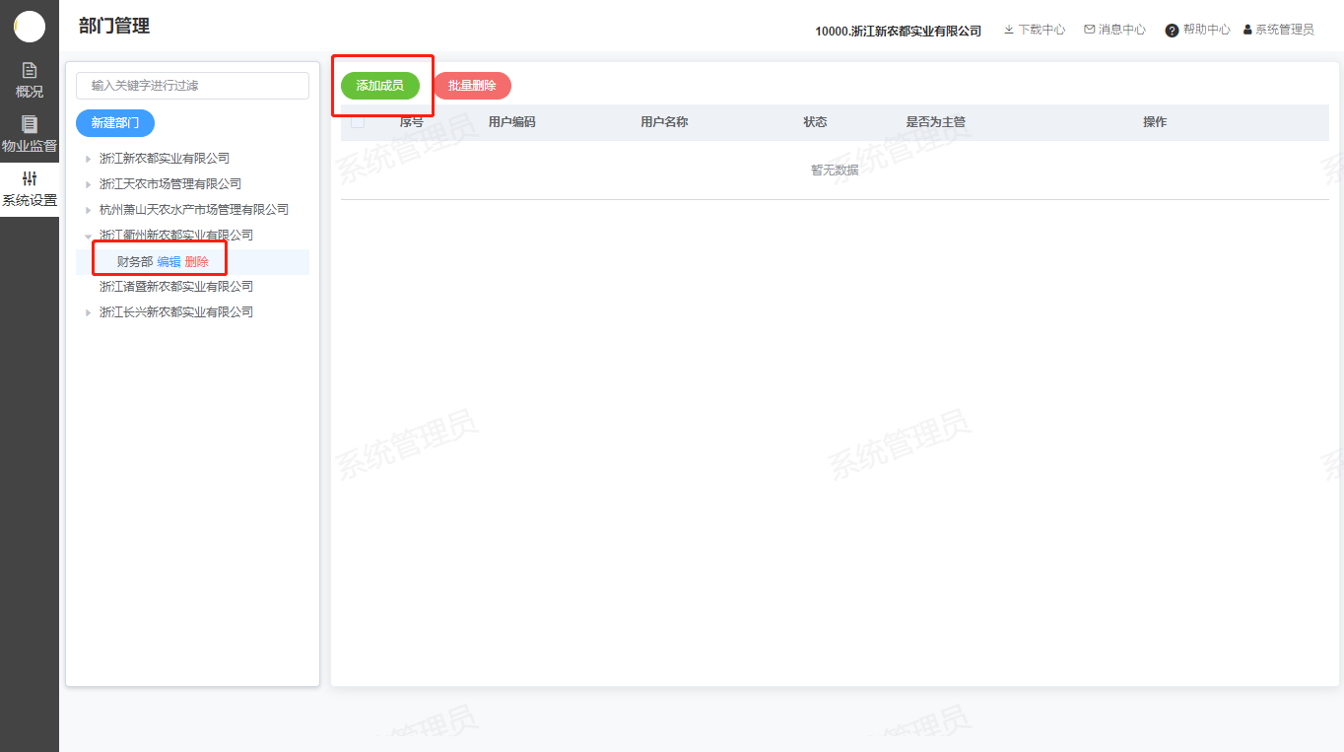Click the round logo at top left

30,27
